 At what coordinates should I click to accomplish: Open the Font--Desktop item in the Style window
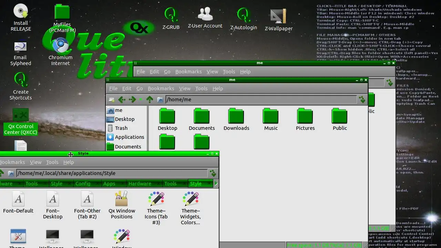coord(53,205)
